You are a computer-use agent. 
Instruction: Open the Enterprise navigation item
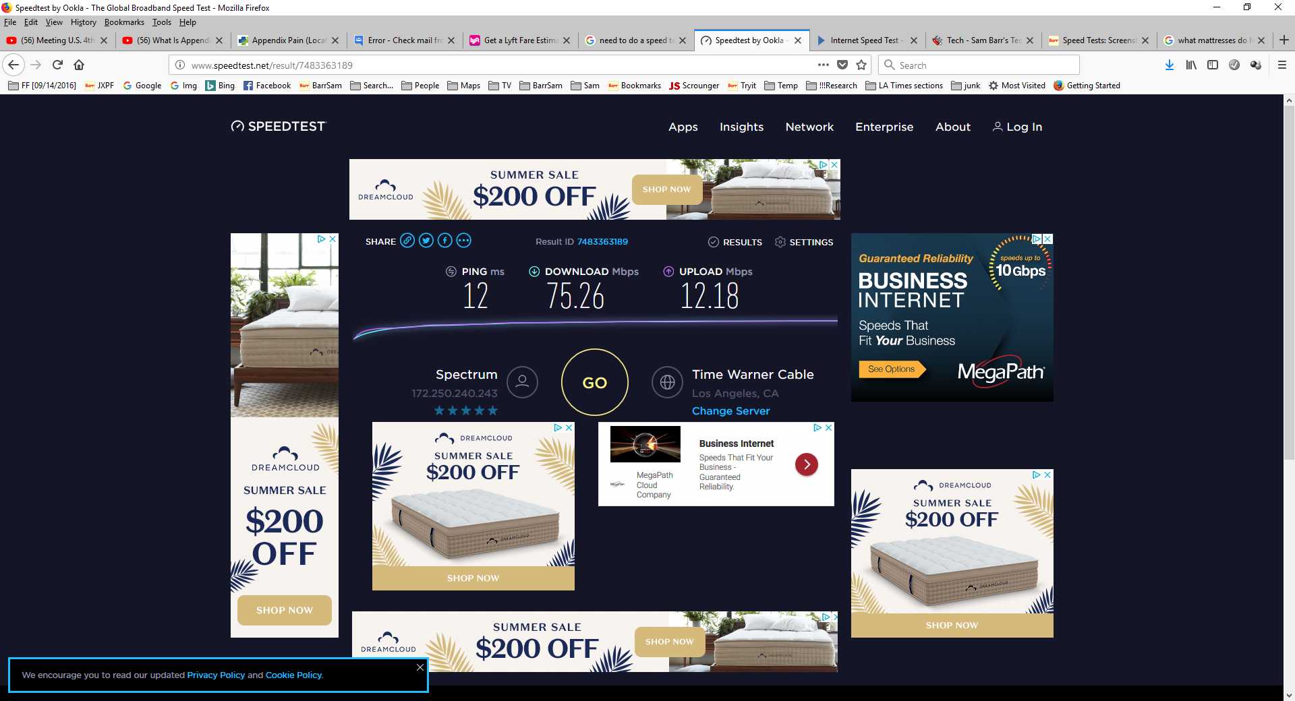pos(884,127)
